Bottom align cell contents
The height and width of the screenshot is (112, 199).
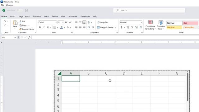point(84,22)
